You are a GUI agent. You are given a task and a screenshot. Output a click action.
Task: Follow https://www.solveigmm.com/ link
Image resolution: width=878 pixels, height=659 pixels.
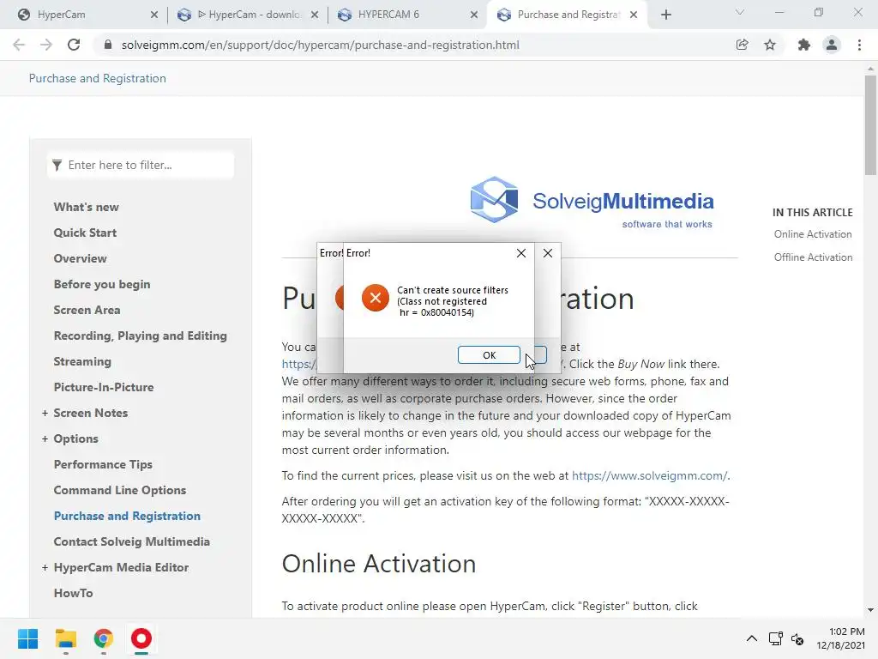pos(650,475)
